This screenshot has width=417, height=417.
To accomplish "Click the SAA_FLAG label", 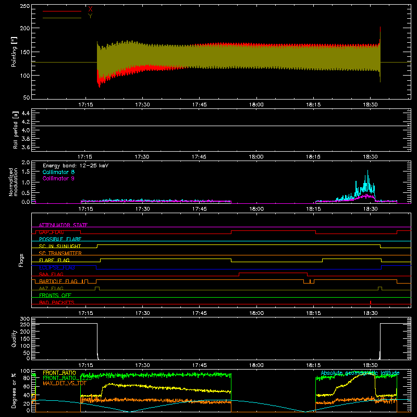I will point(51,274).
